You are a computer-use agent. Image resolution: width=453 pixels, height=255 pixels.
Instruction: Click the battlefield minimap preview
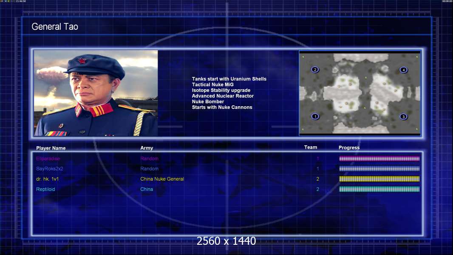360,93
